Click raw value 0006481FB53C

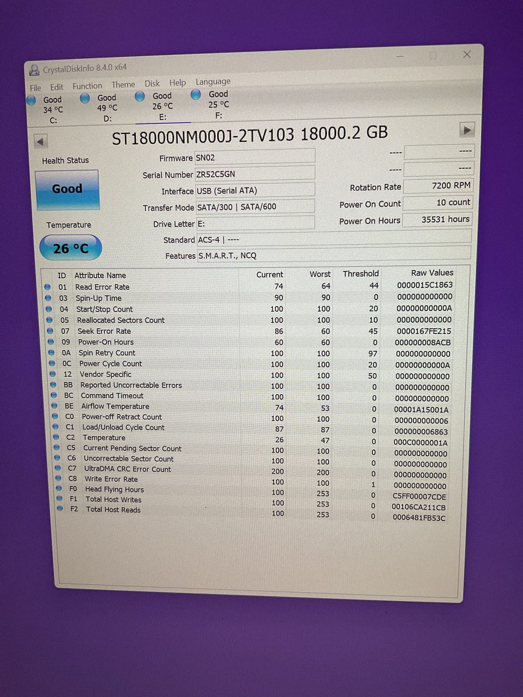pos(419,518)
